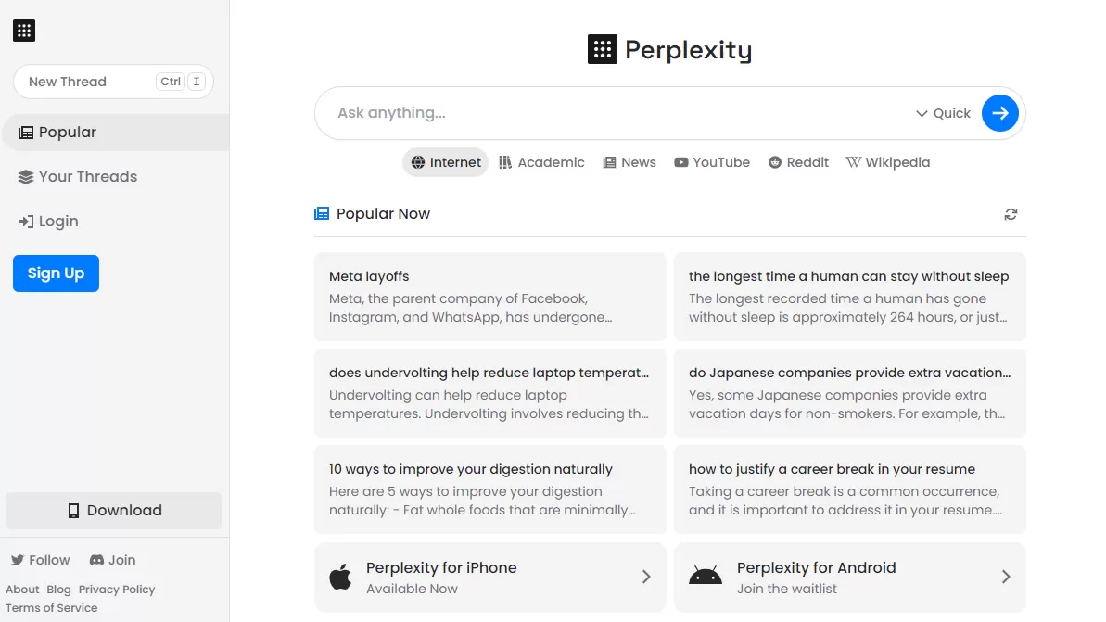Click the Download phone button
This screenshot has height=622, width=1106.
(114, 511)
